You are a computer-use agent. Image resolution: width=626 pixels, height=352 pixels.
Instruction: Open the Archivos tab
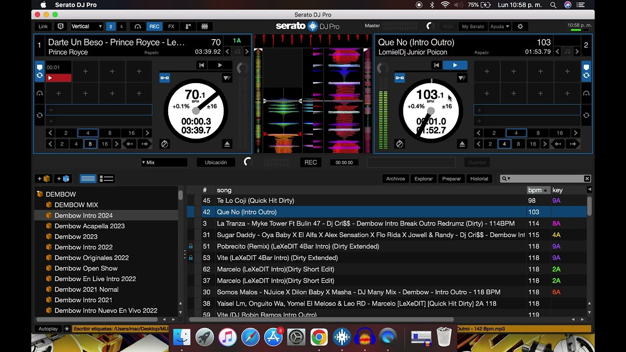396,179
